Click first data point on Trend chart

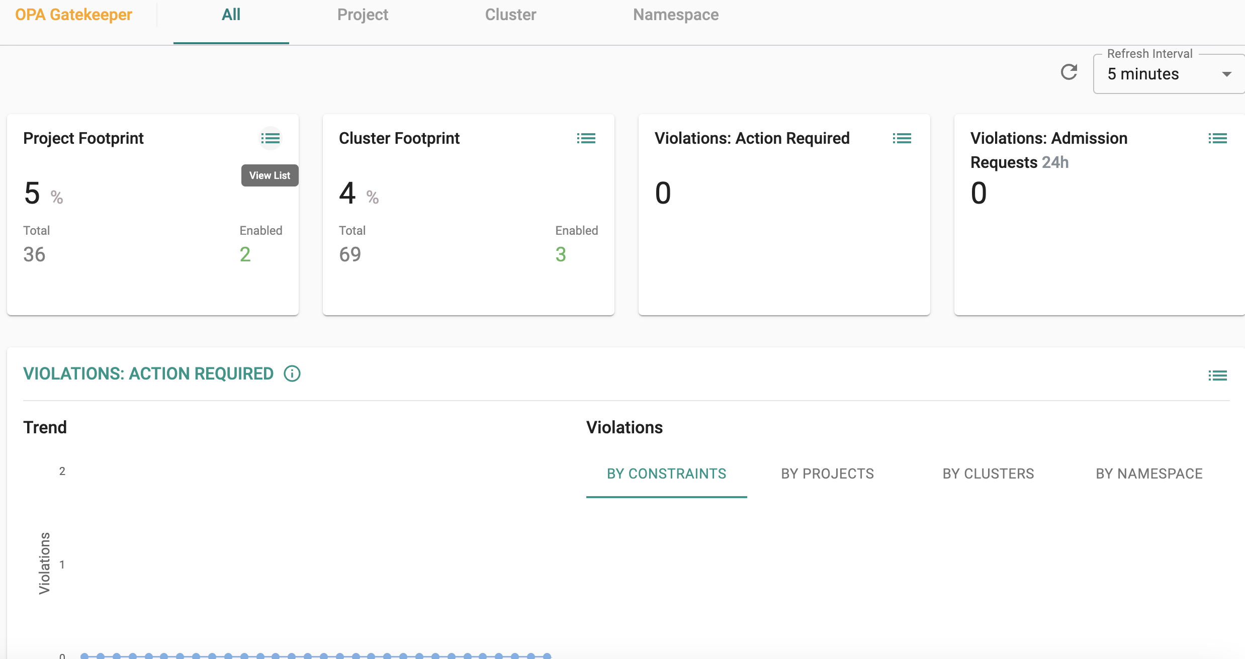84,656
